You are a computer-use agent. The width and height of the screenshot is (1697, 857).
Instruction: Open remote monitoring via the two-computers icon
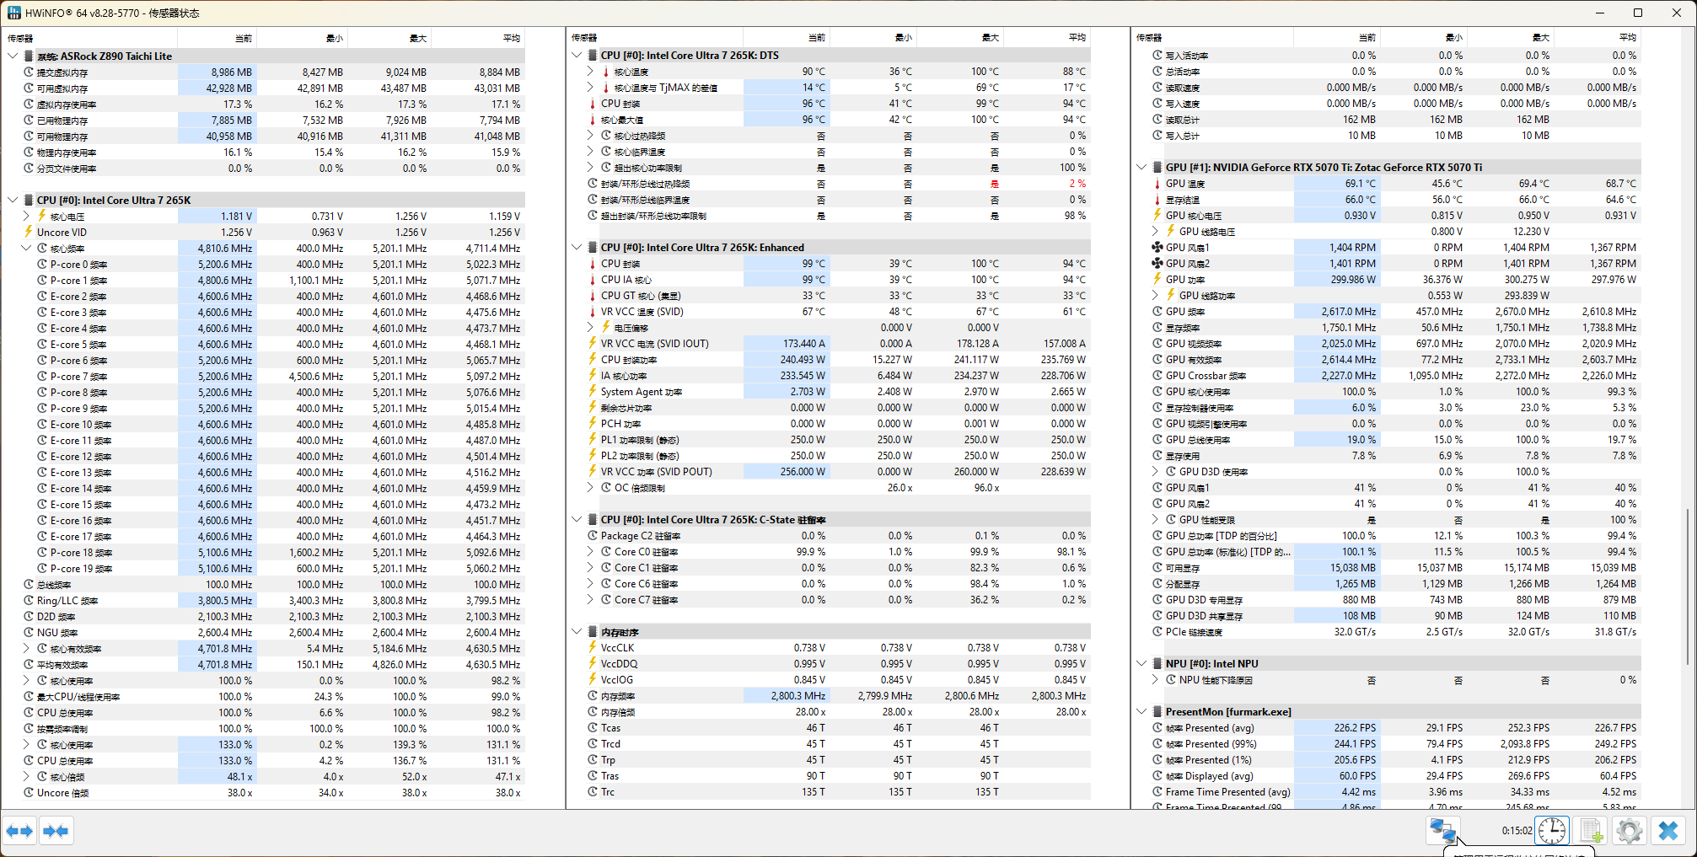(1442, 831)
